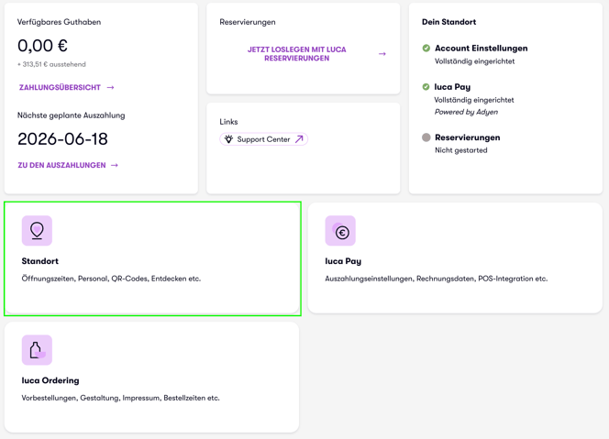Click the luca Pay euro coin icon
609x439 pixels.
point(340,231)
